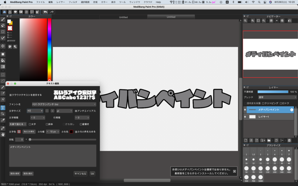Select the rectangular Selection tool
The width and height of the screenshot is (298, 186).
3,75
